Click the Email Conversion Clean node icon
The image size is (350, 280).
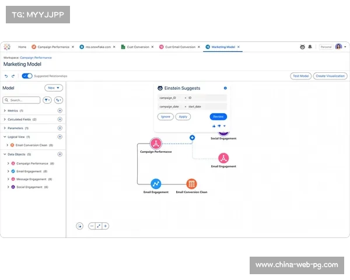191,184
